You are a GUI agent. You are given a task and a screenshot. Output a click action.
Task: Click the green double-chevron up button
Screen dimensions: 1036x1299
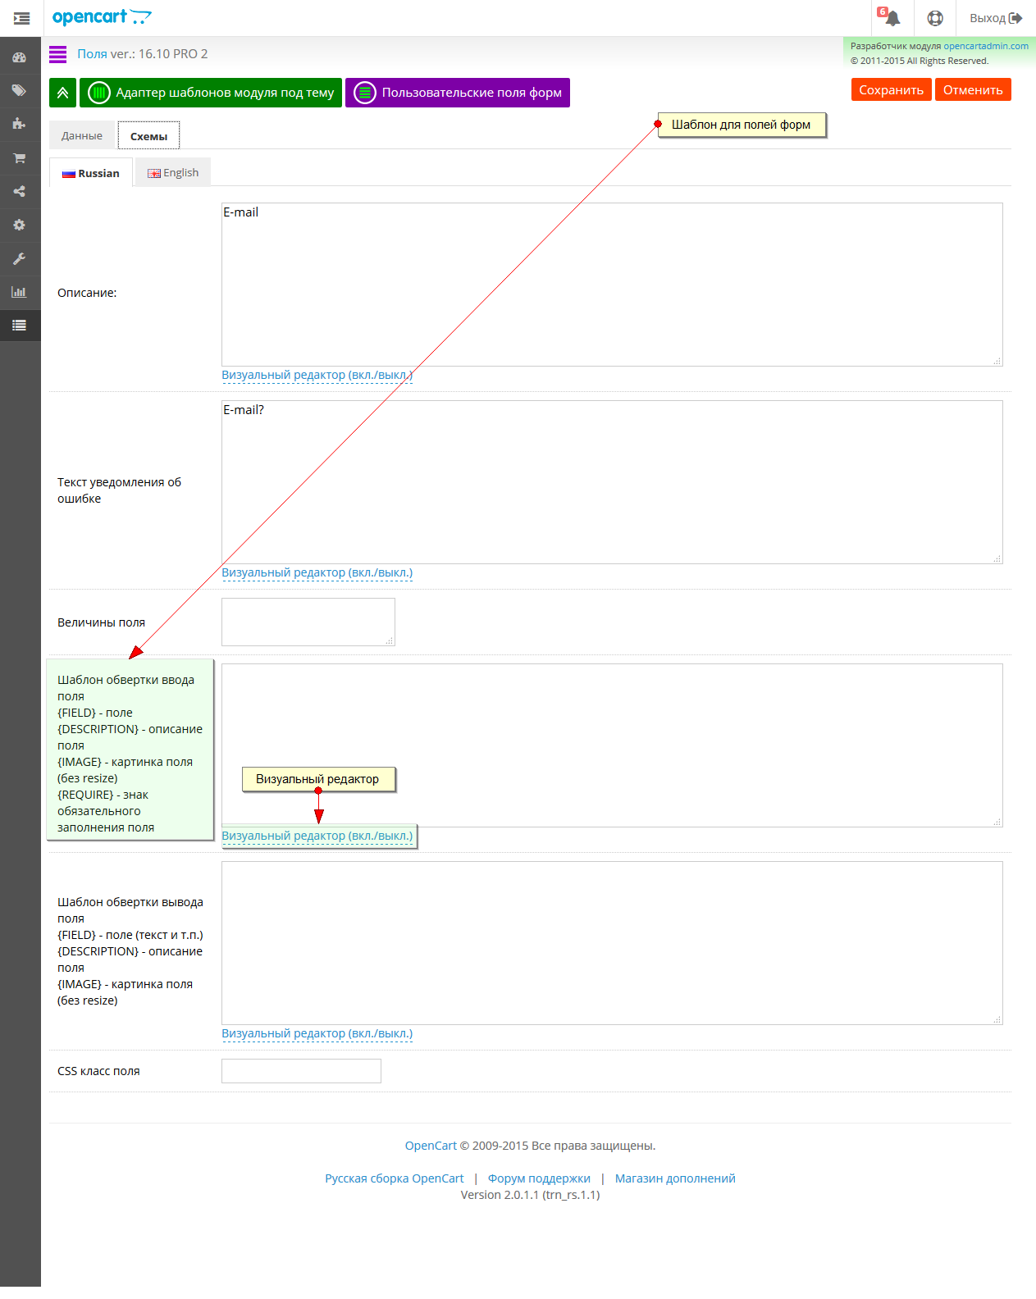click(x=62, y=93)
